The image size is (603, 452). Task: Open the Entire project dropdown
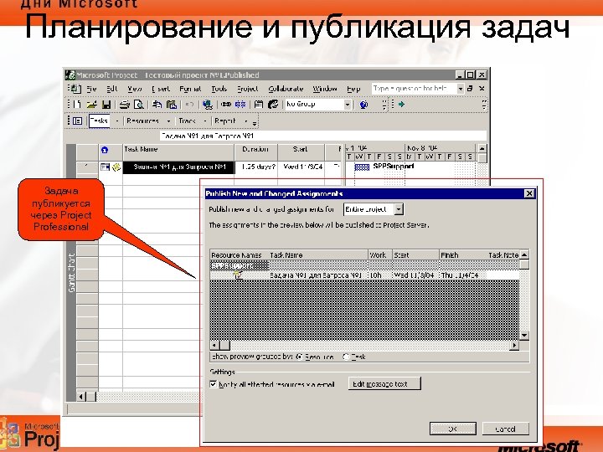pos(399,209)
